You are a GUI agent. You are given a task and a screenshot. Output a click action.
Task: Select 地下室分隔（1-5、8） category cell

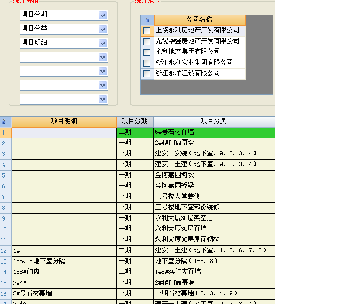(x=214, y=262)
